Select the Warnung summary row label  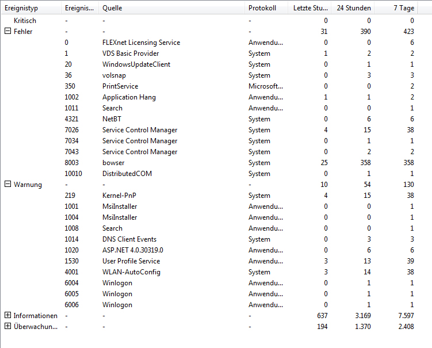[x=28, y=185]
